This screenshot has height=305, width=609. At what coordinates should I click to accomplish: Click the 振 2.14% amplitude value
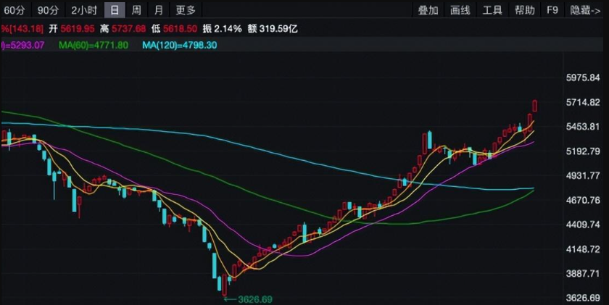pos(222,28)
